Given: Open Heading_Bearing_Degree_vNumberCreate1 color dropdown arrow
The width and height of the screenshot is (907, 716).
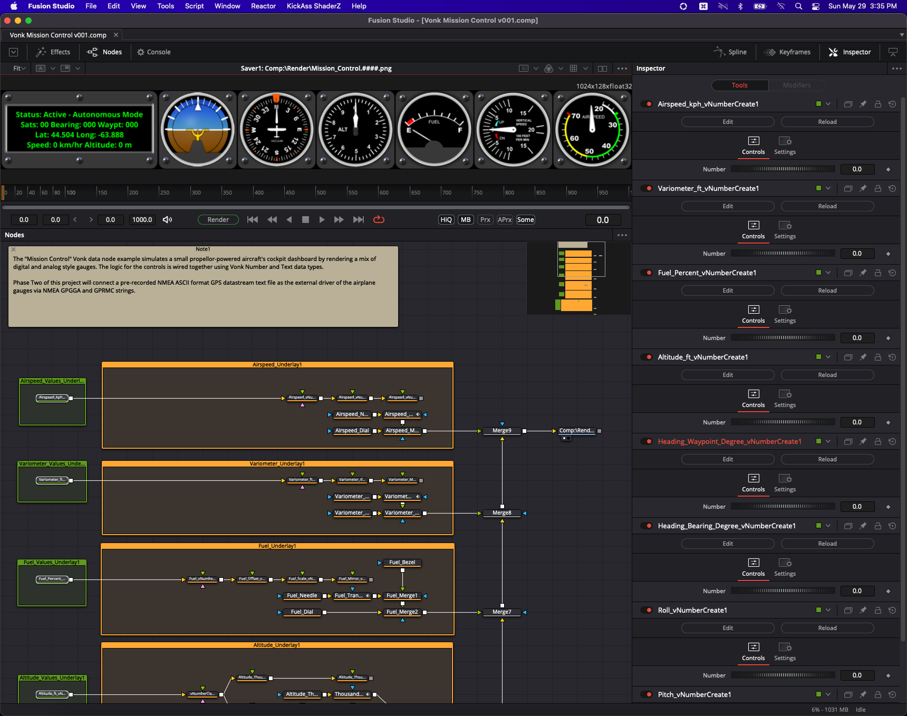Looking at the screenshot, I should [828, 526].
